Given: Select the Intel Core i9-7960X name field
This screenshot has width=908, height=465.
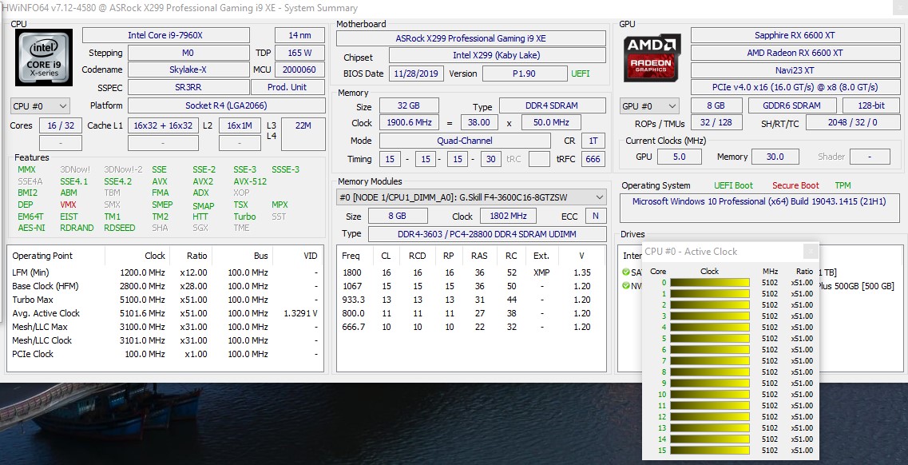Looking at the screenshot, I should [x=165, y=35].
